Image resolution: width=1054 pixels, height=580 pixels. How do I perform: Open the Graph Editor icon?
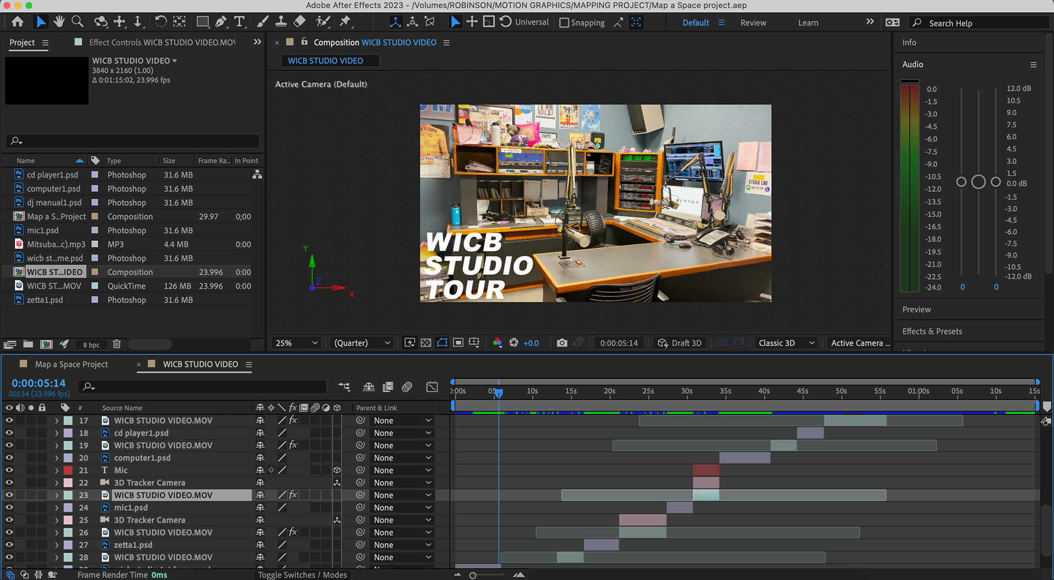tap(432, 387)
